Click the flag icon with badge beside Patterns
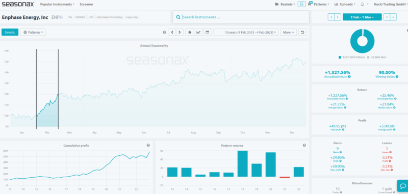The width and height of the screenshot is (408, 194). 310,4
